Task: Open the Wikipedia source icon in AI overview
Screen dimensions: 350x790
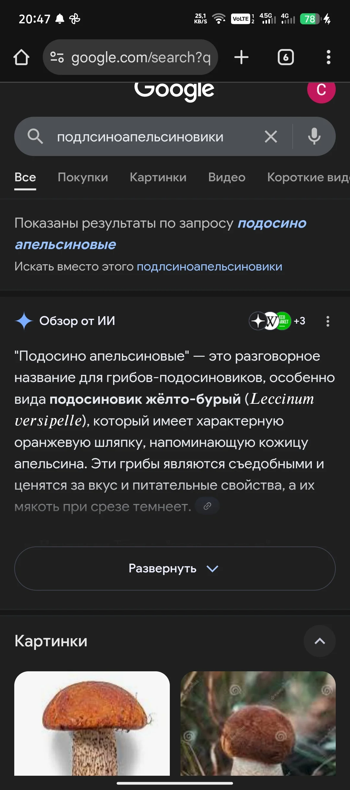Action: (272, 321)
